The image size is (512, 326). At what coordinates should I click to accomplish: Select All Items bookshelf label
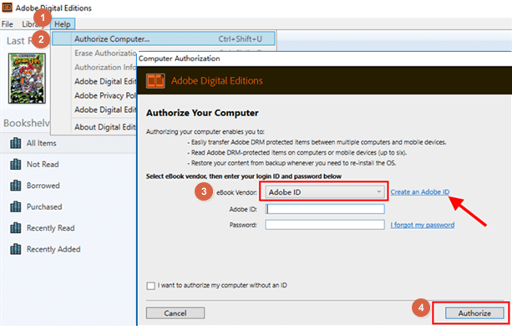[42, 143]
